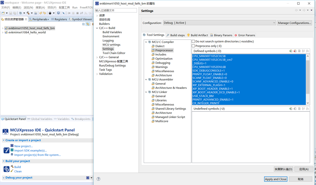Click the Clean broom icon in Quickstart Panel
This screenshot has height=185, width=316.
pos(12,171)
